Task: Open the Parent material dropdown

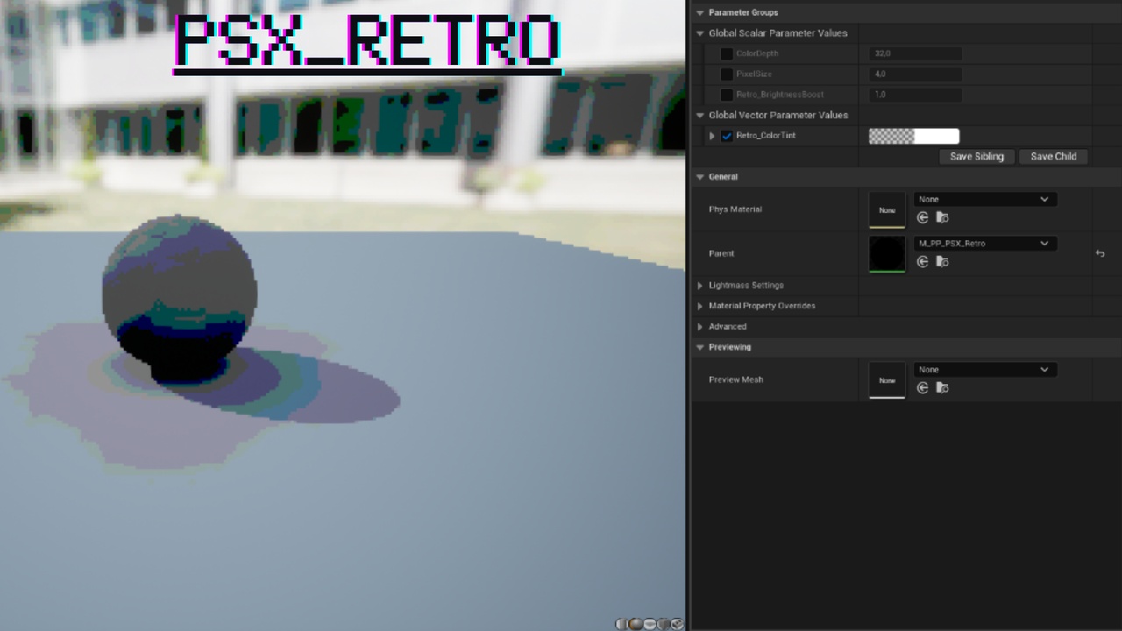Action: tap(984, 243)
